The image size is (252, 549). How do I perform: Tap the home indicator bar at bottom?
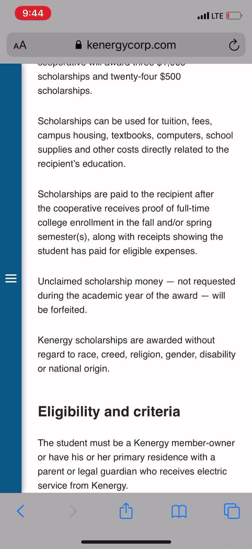(x=126, y=542)
